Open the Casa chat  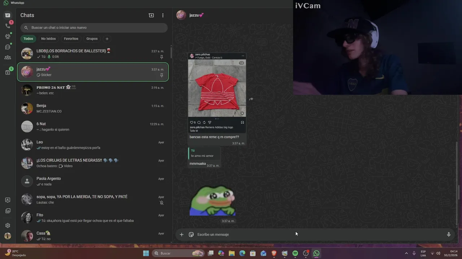pyautogui.click(x=93, y=236)
